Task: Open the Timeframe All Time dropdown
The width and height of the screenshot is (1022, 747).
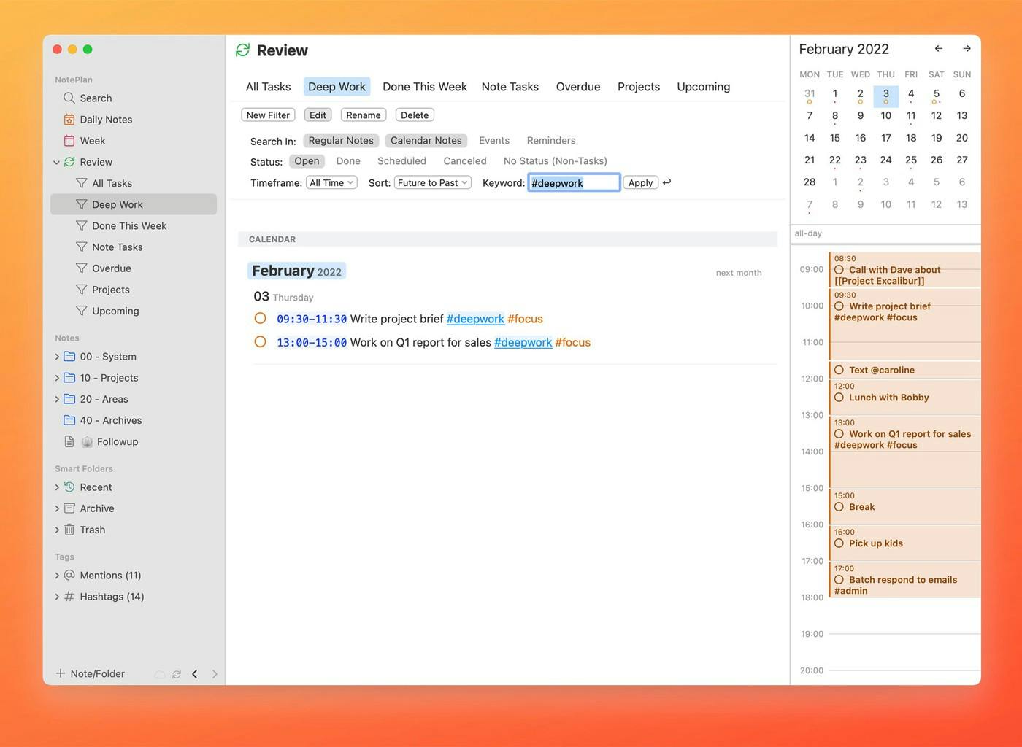Action: (x=331, y=182)
